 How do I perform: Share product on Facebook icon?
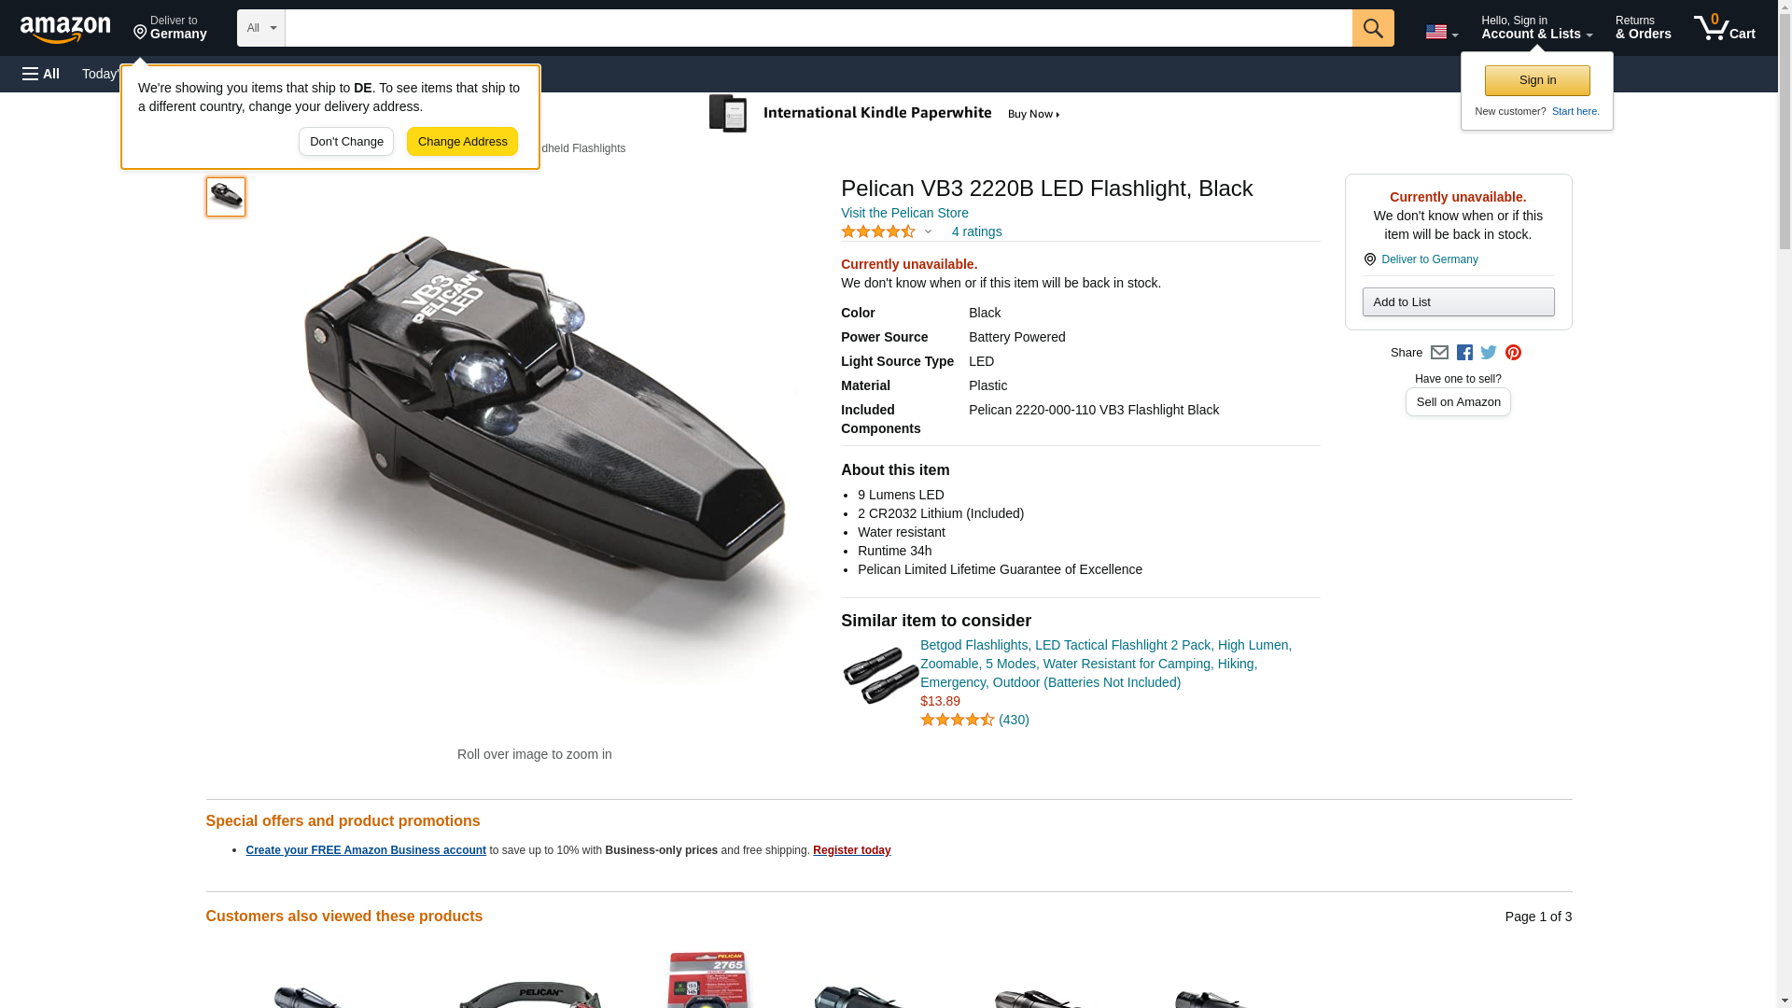point(1464,353)
